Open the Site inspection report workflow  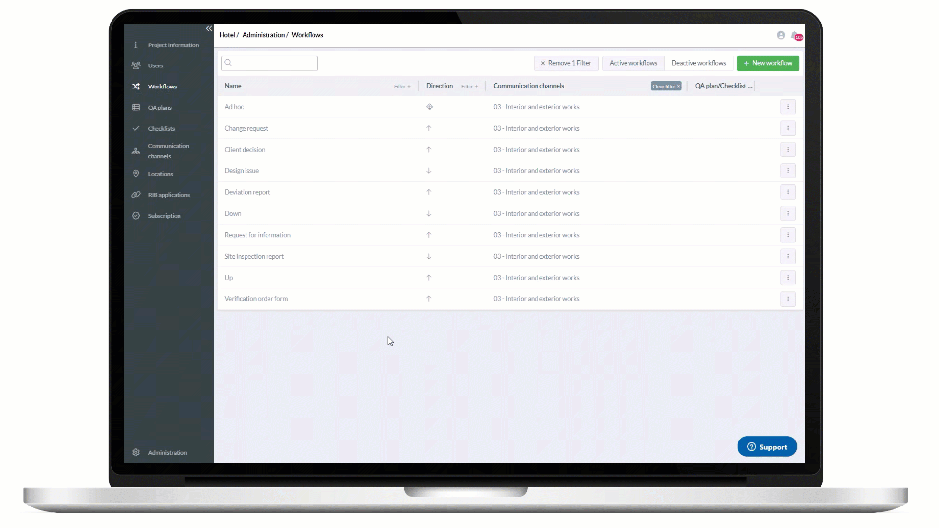254,257
